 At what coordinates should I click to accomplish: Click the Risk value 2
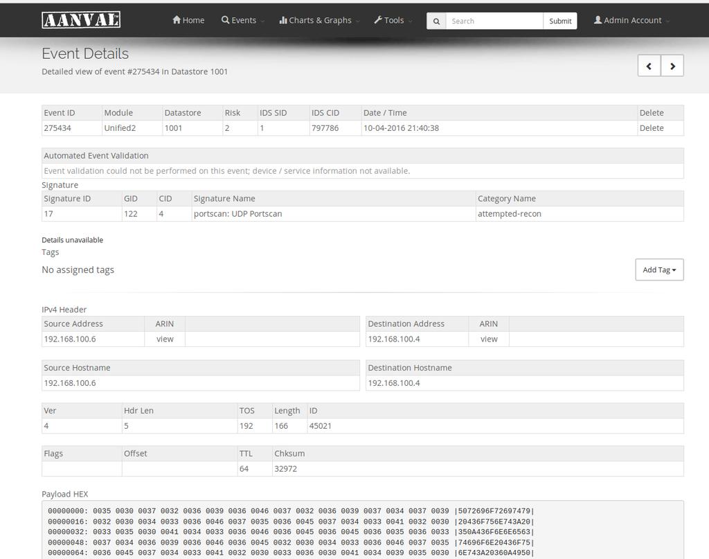click(227, 128)
